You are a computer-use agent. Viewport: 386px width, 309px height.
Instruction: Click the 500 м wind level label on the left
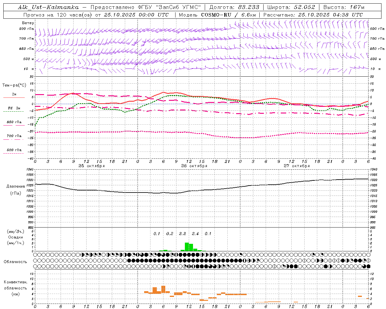coord(29,59)
